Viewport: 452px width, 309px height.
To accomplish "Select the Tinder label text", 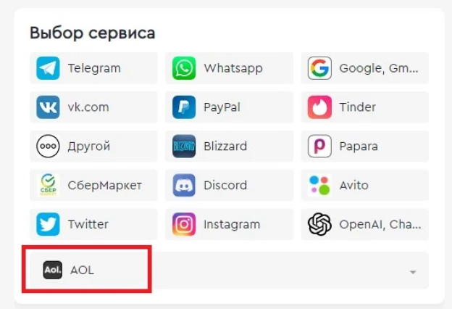I will point(357,107).
